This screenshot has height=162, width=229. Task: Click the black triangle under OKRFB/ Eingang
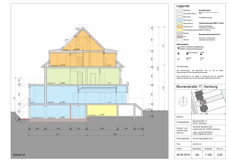[187, 54]
